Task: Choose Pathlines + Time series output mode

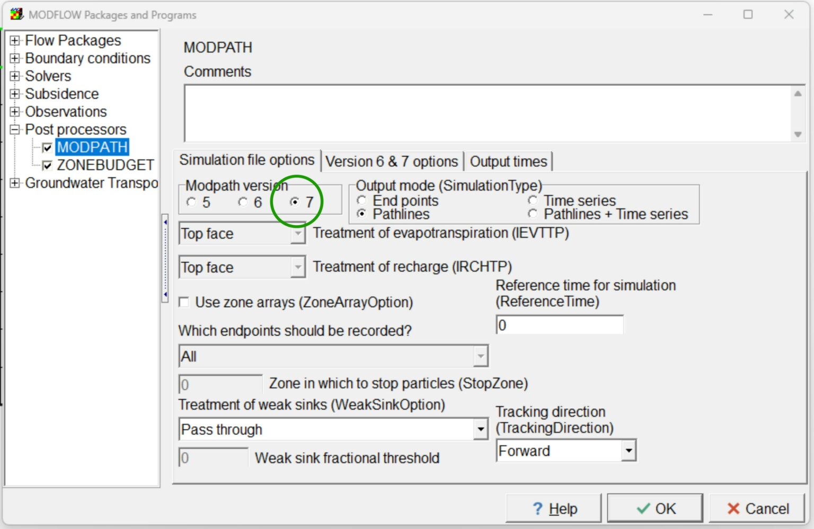Action: [532, 214]
